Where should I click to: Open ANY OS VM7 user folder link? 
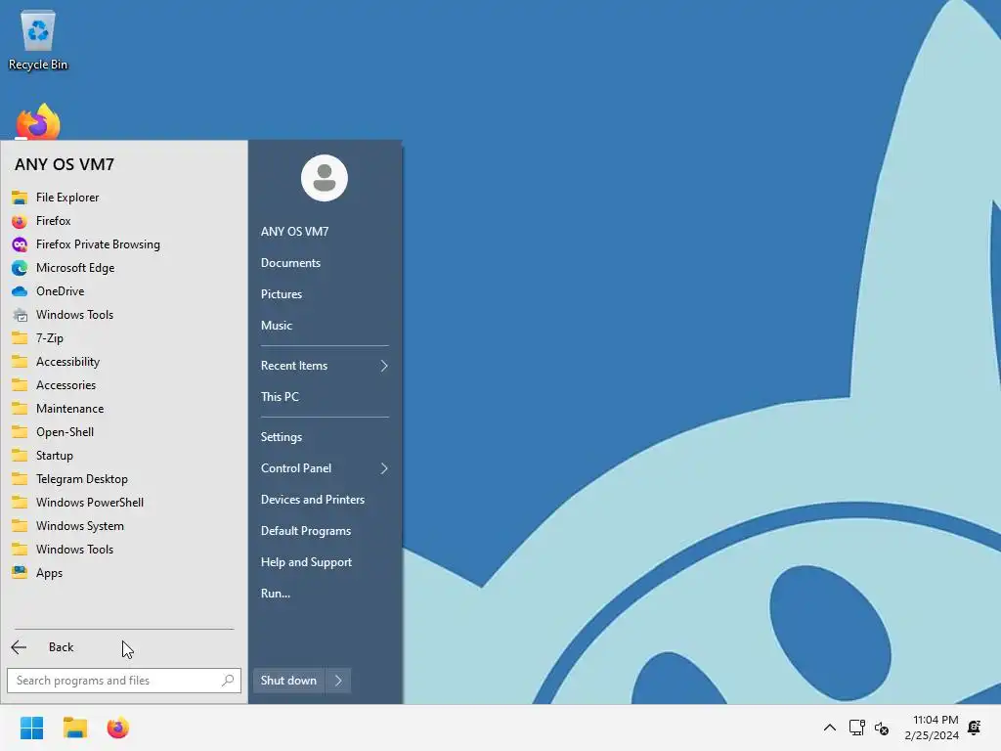tap(294, 232)
